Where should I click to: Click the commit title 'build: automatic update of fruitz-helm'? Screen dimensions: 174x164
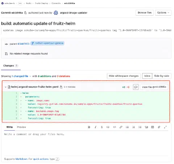point(38,23)
